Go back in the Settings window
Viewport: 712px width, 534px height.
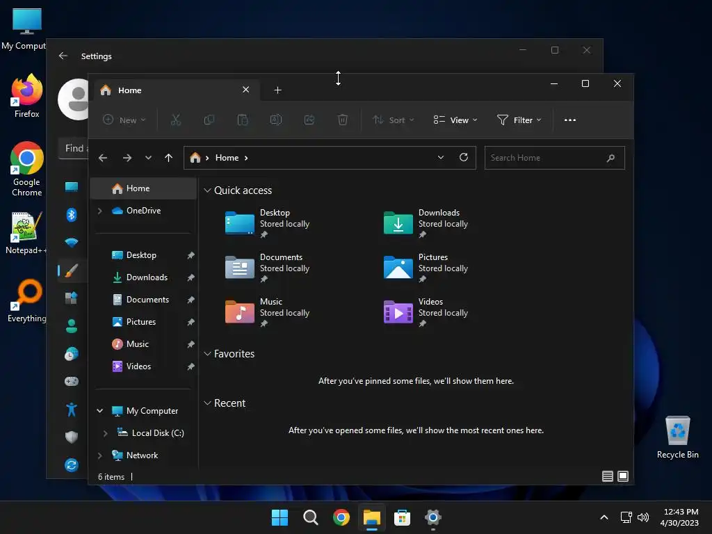(x=63, y=56)
